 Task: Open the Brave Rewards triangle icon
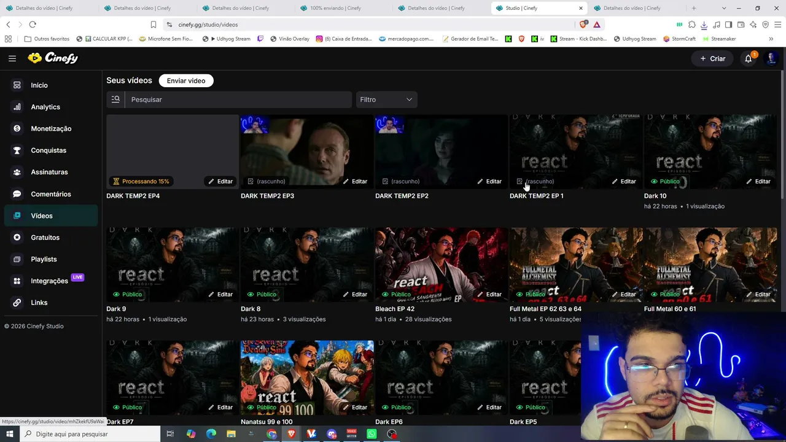pos(596,25)
